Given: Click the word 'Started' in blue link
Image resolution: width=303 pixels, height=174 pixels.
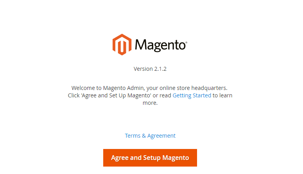Looking at the screenshot, I should 202,95.
